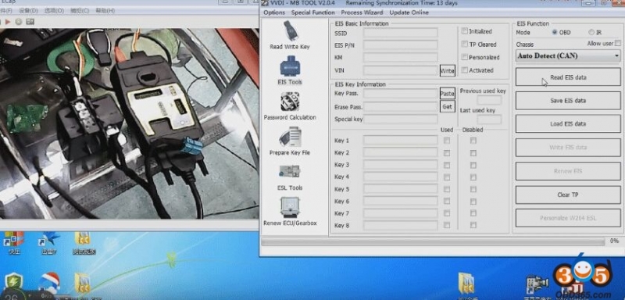Select the IR mode radio button
The width and height of the screenshot is (625, 300).
pos(591,32)
